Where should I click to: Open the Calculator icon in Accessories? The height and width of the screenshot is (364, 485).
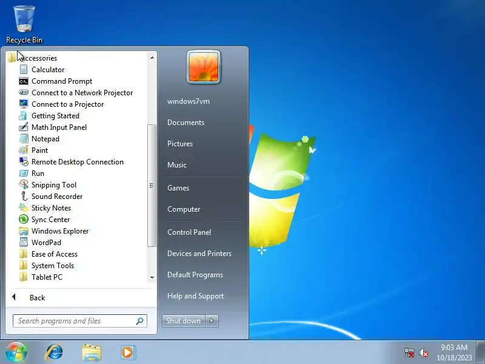pos(24,70)
